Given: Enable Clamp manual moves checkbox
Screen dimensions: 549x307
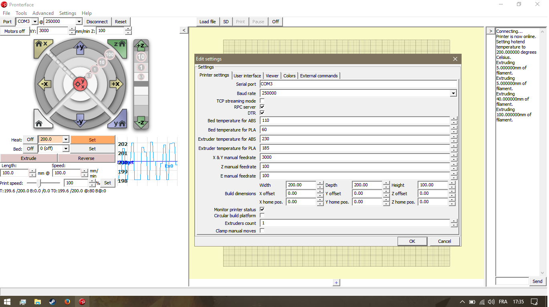Looking at the screenshot, I should [262, 230].
